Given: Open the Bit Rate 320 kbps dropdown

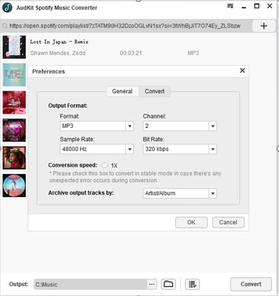Looking at the screenshot, I should pyautogui.click(x=180, y=149).
